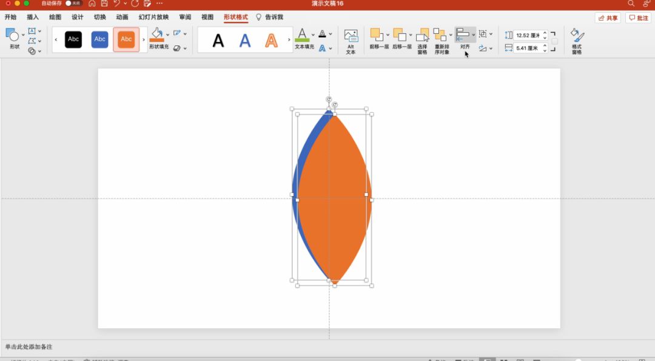Viewport: 655px width, 361px height.
Task: Switch to the 插入 tab
Action: coord(33,17)
